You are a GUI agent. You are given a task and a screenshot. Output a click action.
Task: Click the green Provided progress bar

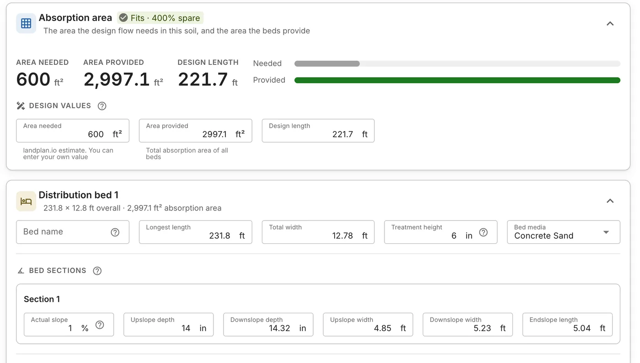point(457,80)
